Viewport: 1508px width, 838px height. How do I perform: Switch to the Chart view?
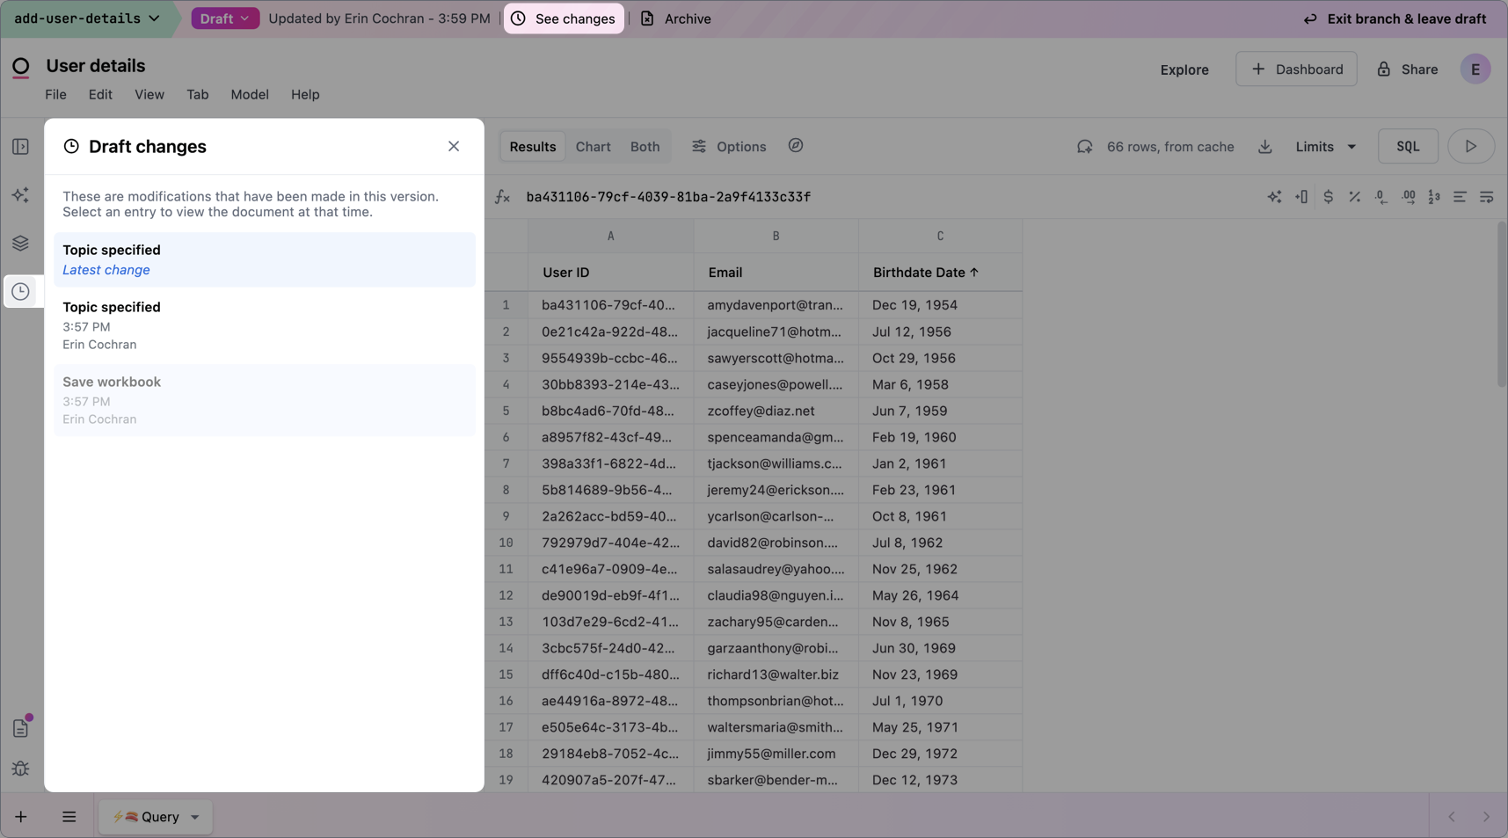(x=593, y=147)
